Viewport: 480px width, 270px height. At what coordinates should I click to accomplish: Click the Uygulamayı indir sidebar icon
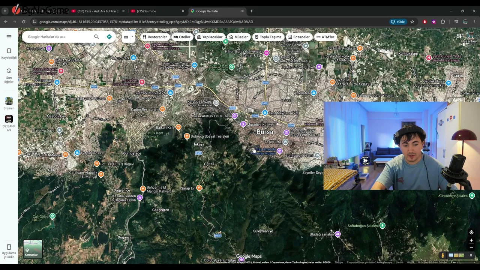pyautogui.click(x=9, y=250)
